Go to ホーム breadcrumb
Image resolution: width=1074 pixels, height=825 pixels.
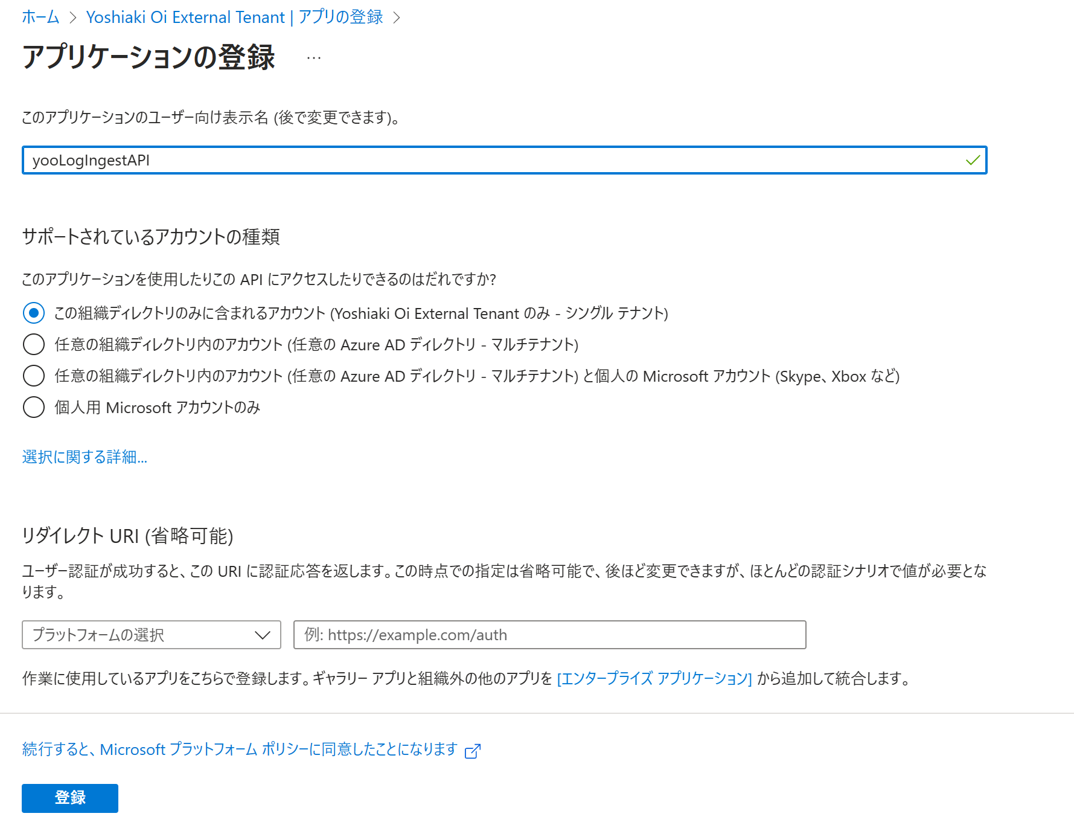pos(40,17)
